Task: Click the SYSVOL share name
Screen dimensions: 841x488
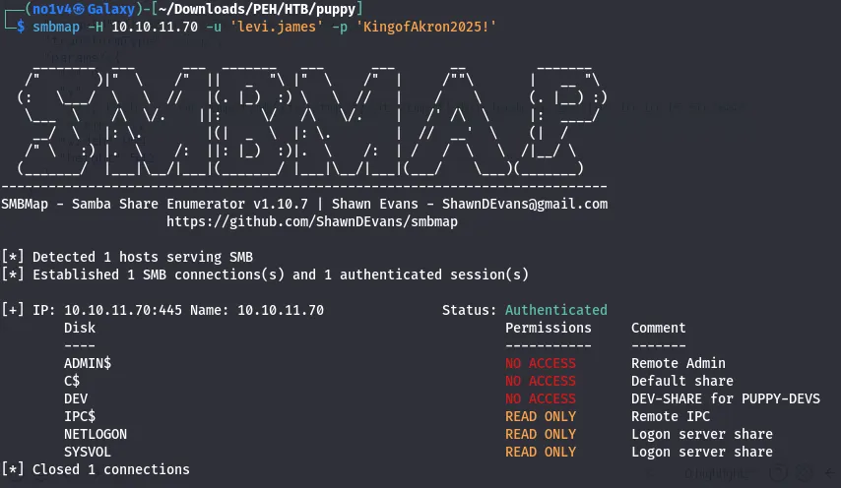Action: [x=88, y=452]
